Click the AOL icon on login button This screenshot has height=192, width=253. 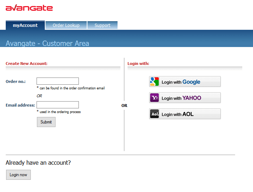pos(154,114)
